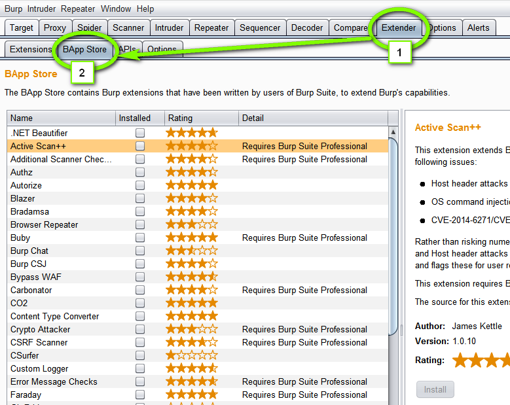Open the Help menu

(x=145, y=9)
